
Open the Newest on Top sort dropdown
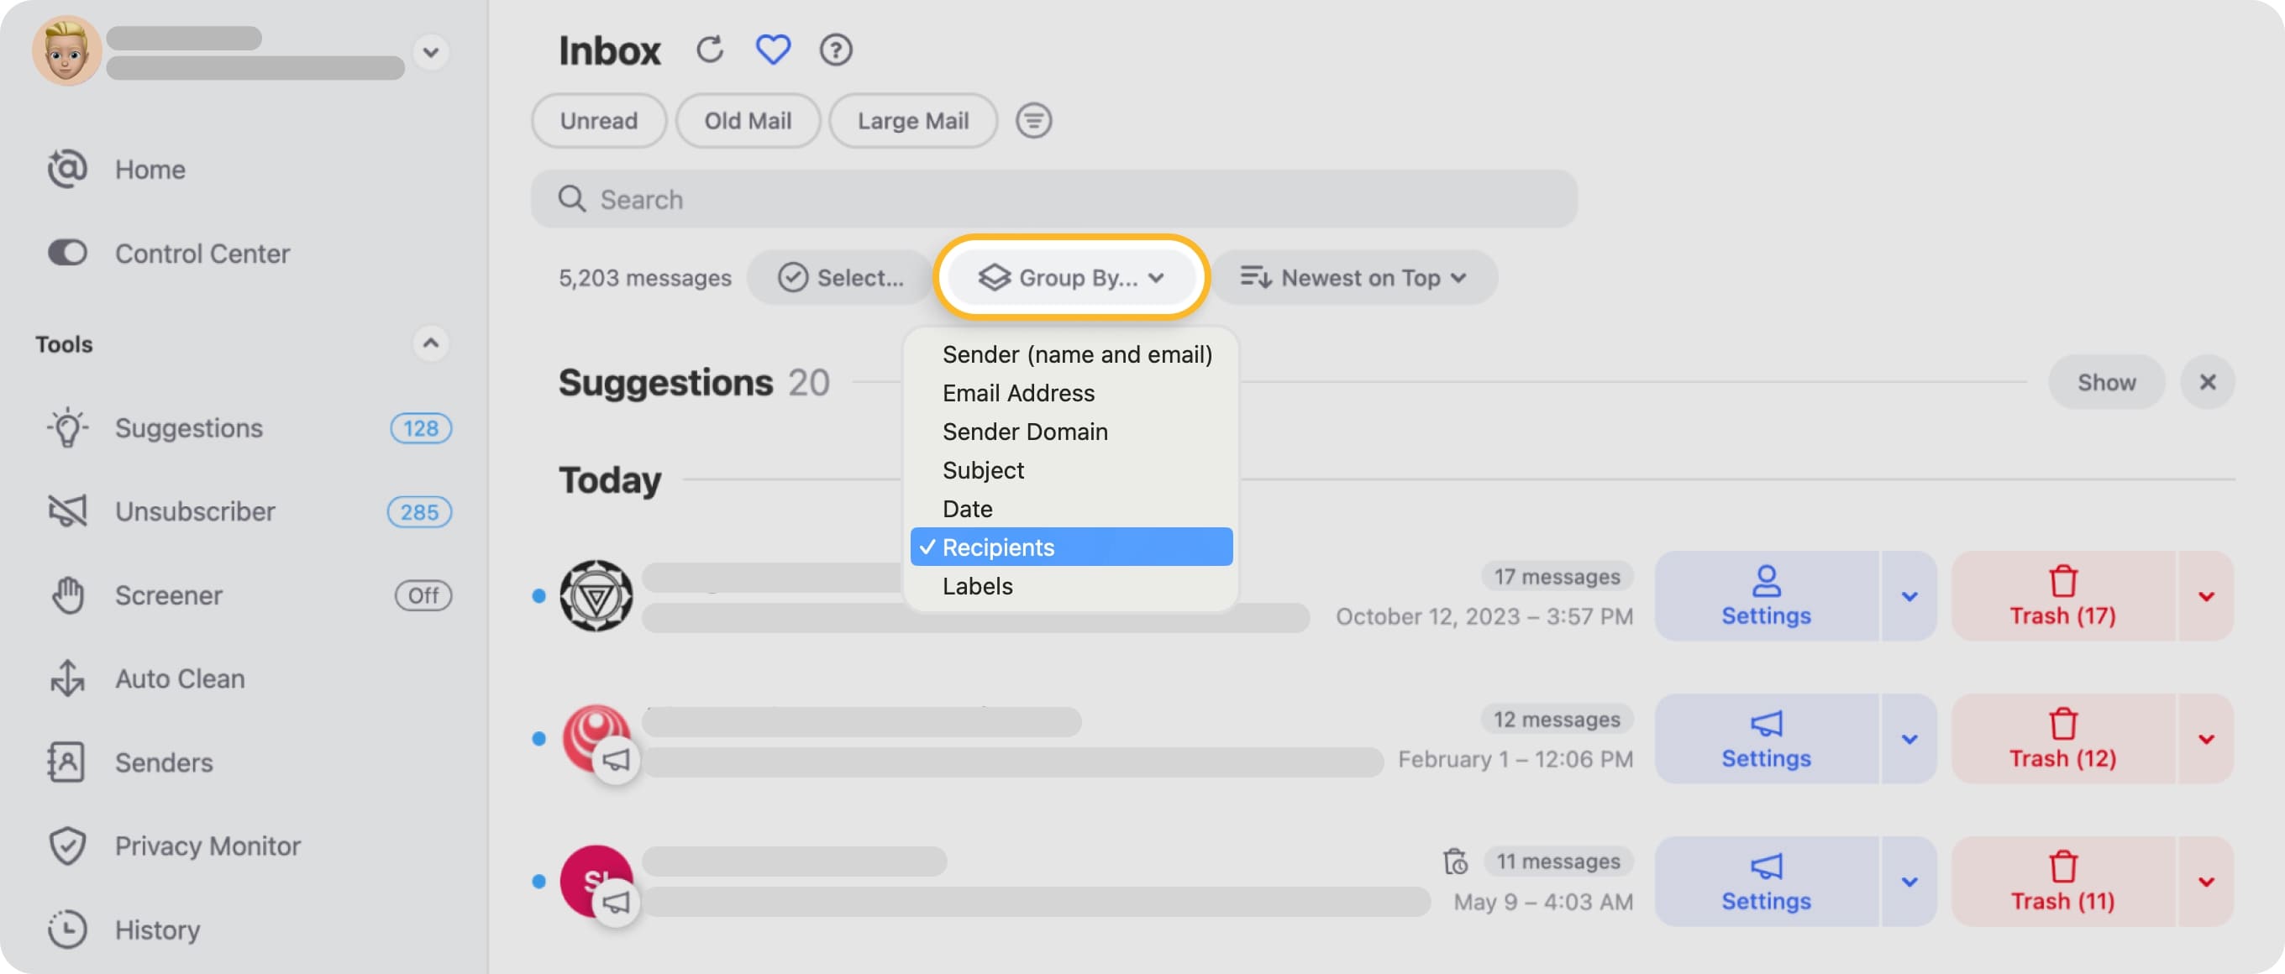tap(1353, 277)
